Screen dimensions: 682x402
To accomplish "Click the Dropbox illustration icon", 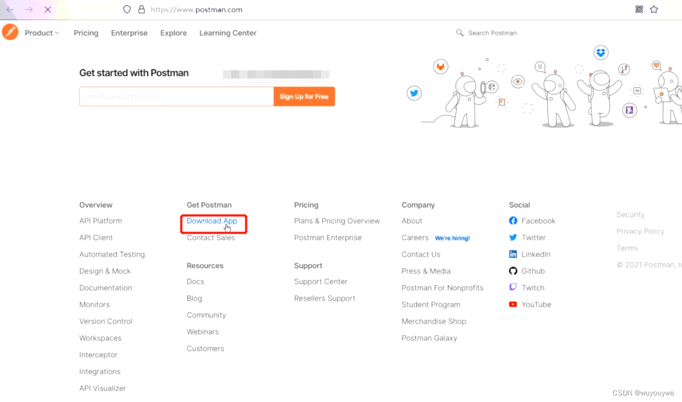I will coord(601,53).
